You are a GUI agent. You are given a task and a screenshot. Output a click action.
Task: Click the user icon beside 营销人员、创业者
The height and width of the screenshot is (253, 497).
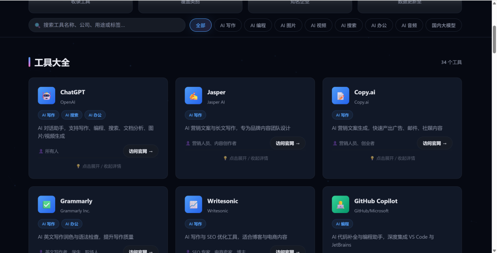coord(335,144)
